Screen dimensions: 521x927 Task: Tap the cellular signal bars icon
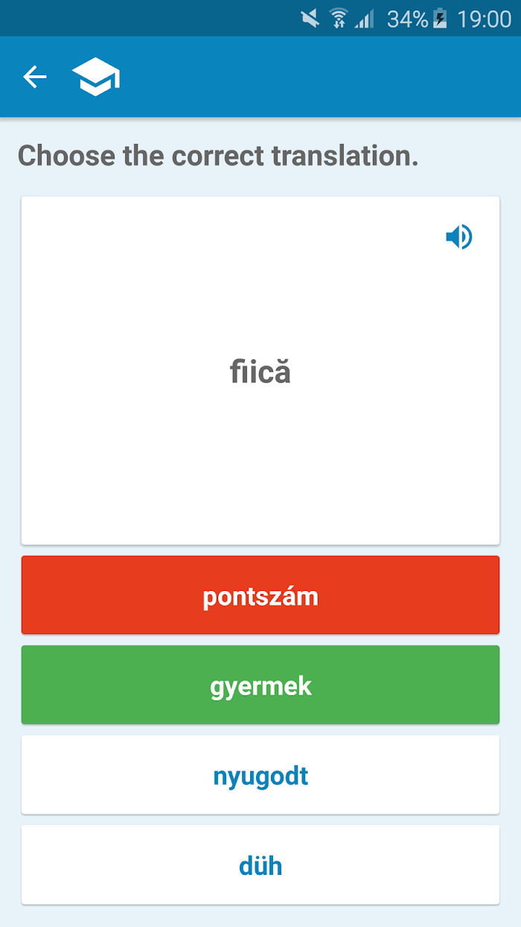[x=365, y=18]
